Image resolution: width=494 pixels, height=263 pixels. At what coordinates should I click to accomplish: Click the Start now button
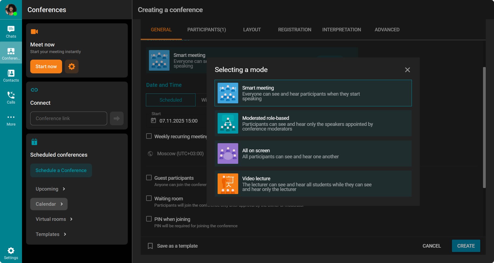(46, 67)
